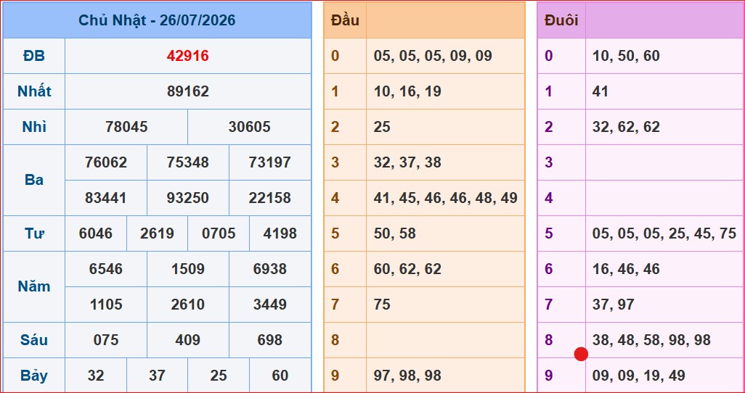Select Nhì prize number 30605
This screenshot has height=393, width=745.
tap(250, 127)
